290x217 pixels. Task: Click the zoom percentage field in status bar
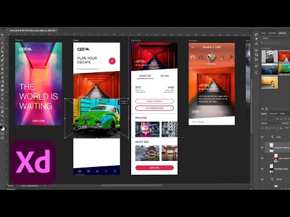11,186
